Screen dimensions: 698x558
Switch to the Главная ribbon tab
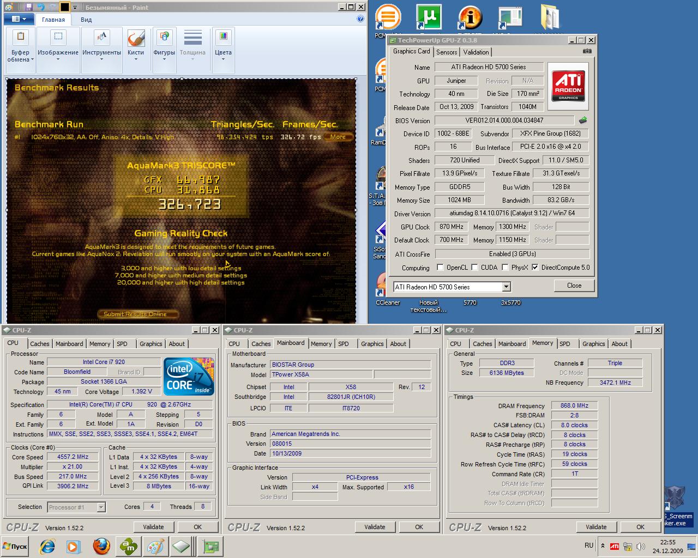click(53, 20)
